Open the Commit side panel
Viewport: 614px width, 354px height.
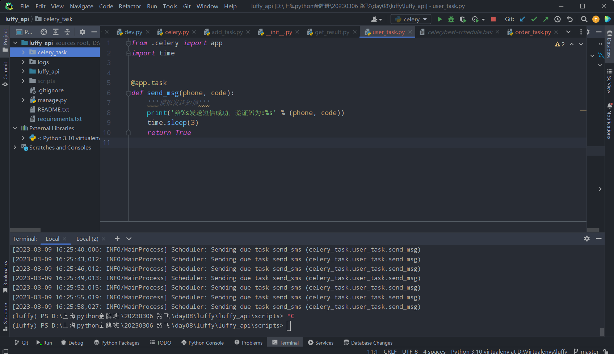pyautogui.click(x=5, y=74)
